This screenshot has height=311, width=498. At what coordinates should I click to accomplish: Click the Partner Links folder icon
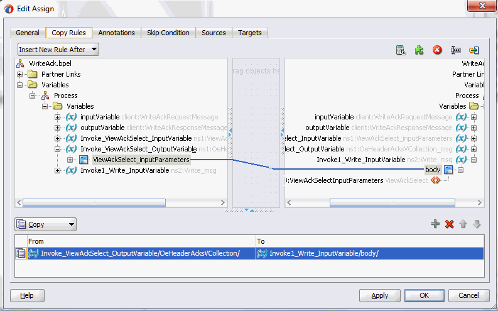pos(33,74)
